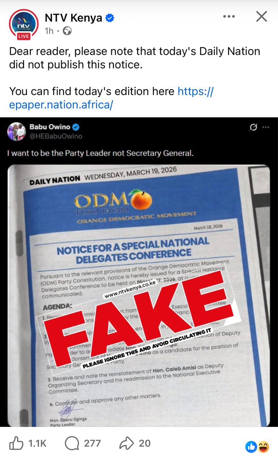Open the epaper.nation.africa link
The height and width of the screenshot is (462, 278).
(x=61, y=105)
